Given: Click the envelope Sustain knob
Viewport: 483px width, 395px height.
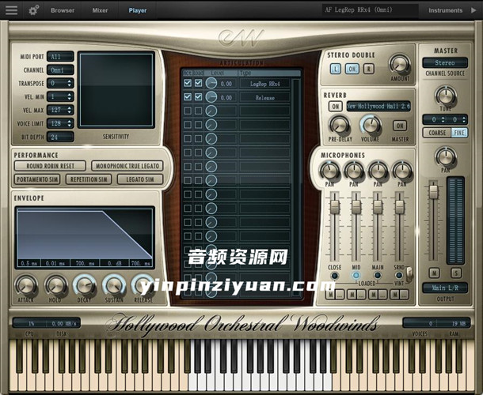Looking at the screenshot, I should click(x=114, y=285).
